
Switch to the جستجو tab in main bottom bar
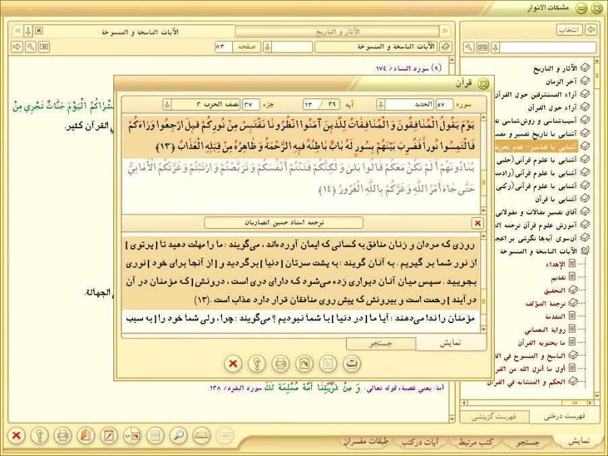[527, 442]
